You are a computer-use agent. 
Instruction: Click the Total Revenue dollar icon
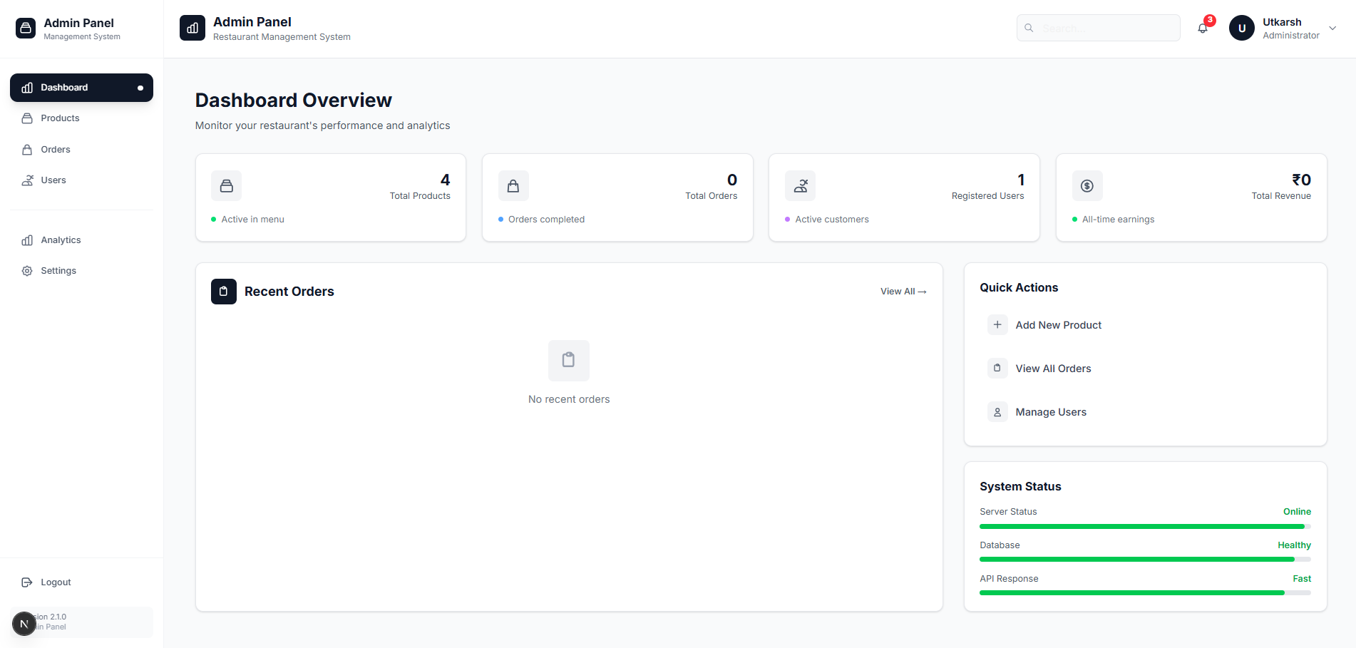pos(1087,186)
